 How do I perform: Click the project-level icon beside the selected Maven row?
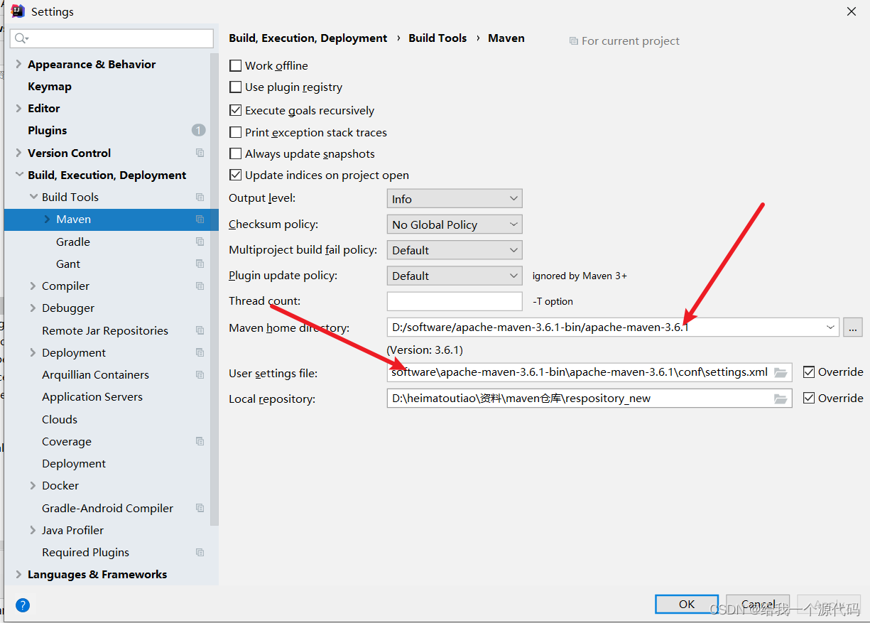[200, 220]
